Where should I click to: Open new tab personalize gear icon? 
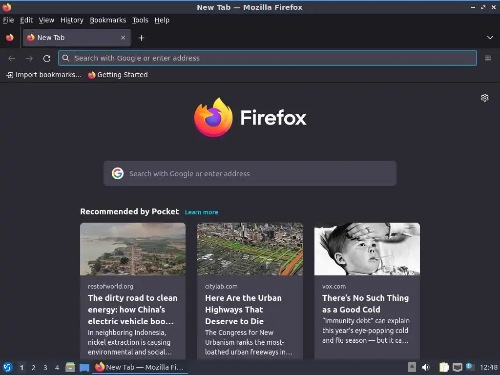pyautogui.click(x=485, y=98)
